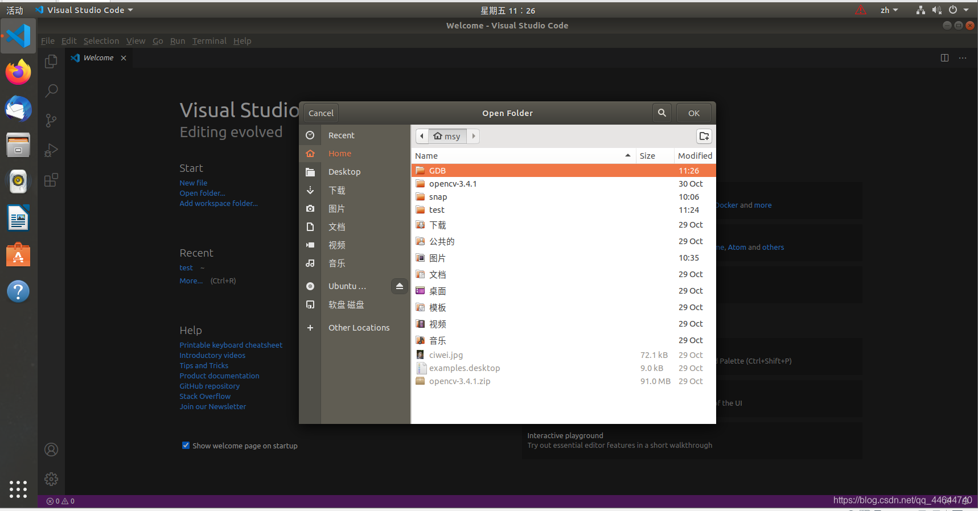
Task: Sort by Size column header
Action: (x=655, y=156)
